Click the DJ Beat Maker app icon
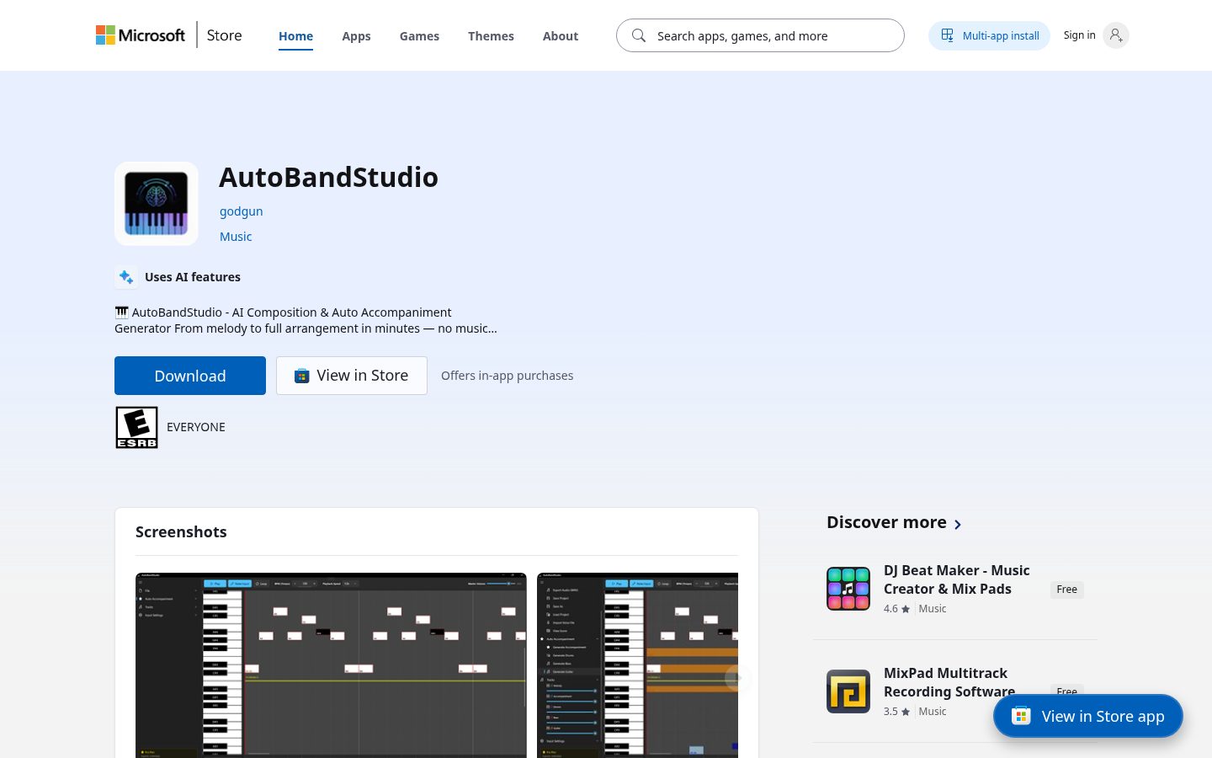Viewport: 1212px width, 758px height. coord(848,589)
